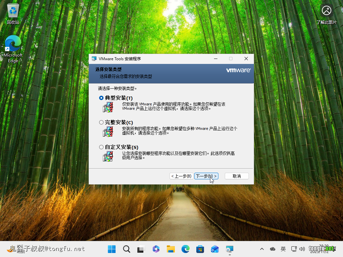
Task: Click the VMware Tools installer title bar icon
Action: [94, 59]
